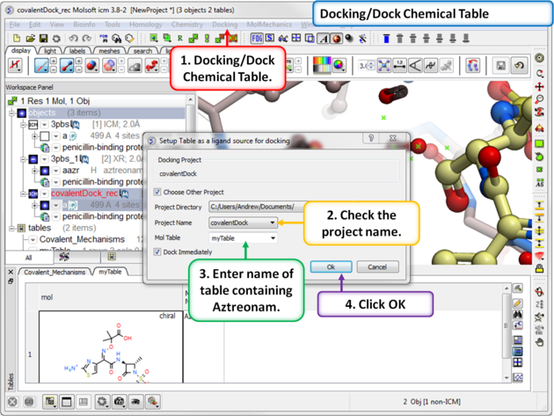The height and width of the screenshot is (416, 554).
Task: Click the New file icon in toolbar
Action: [17, 38]
